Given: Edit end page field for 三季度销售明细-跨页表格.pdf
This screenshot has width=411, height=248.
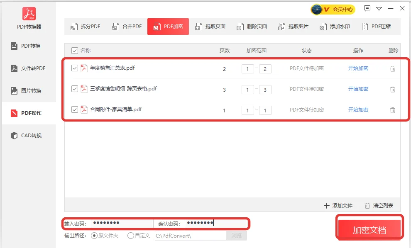Looking at the screenshot, I should 265,90.
